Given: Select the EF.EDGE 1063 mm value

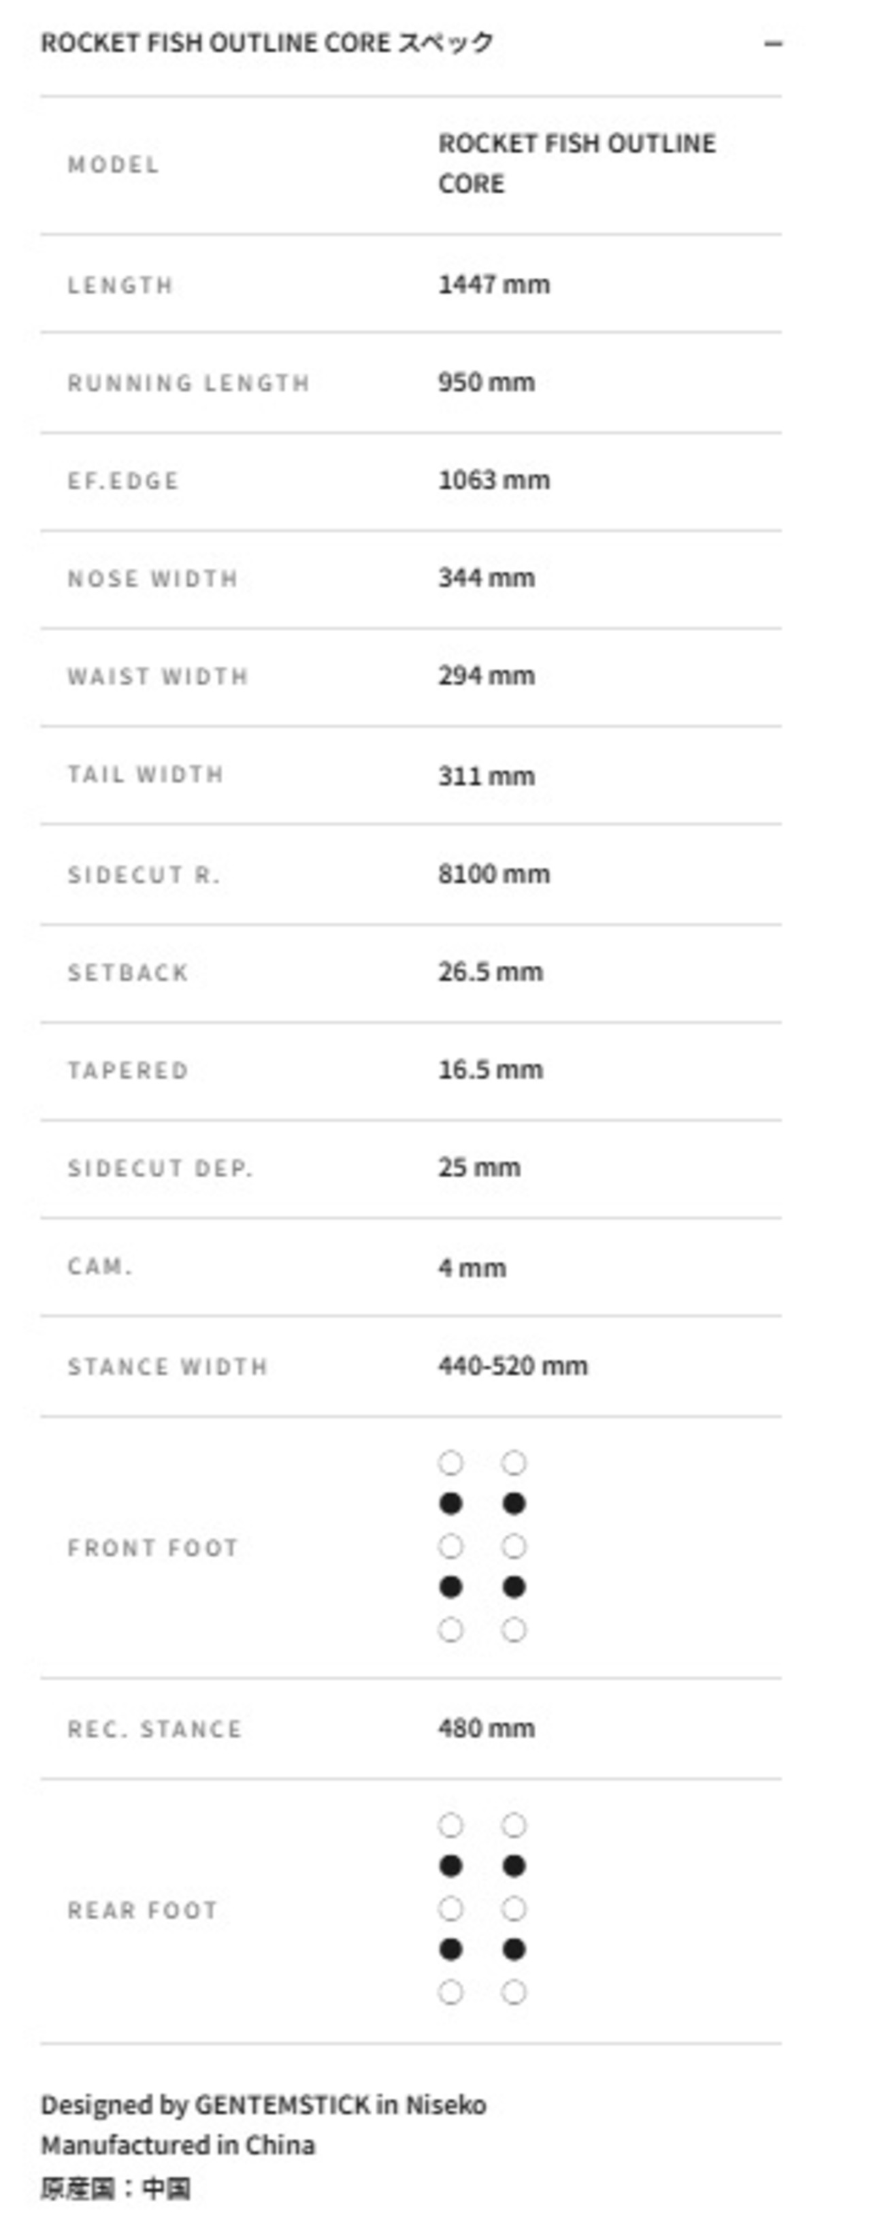Looking at the screenshot, I should pyautogui.click(x=493, y=480).
